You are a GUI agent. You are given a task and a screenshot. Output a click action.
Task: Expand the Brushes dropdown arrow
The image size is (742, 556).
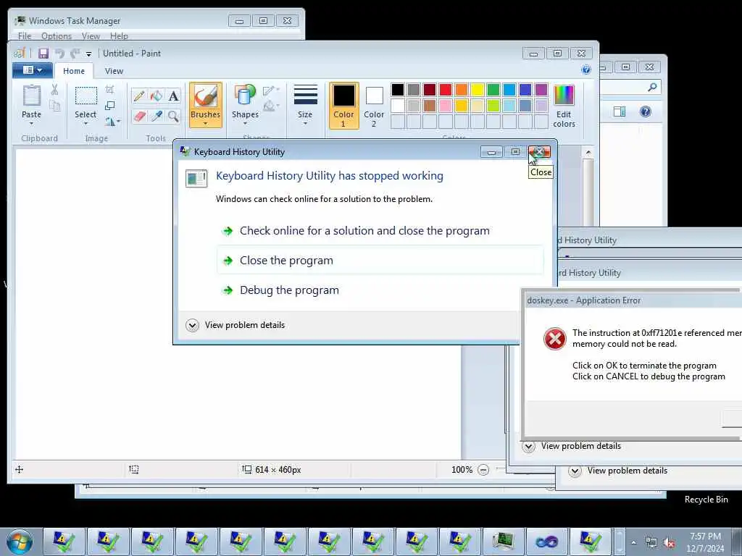point(205,124)
